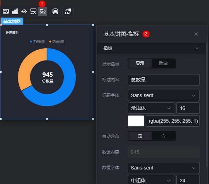
Task: Click the 标题内容 field containing 总数量
Action: [x=163, y=80]
